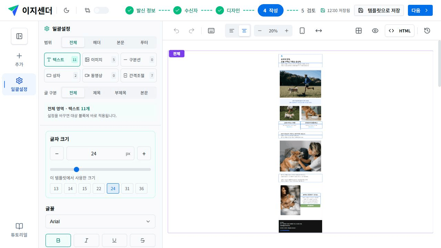The width and height of the screenshot is (441, 248).
Task: Open the Arial font dropdown
Action: pyautogui.click(x=100, y=221)
